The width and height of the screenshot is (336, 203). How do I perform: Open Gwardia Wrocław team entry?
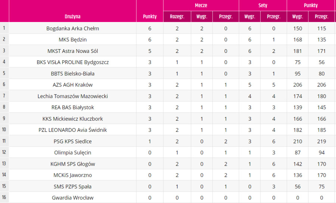coord(73,198)
